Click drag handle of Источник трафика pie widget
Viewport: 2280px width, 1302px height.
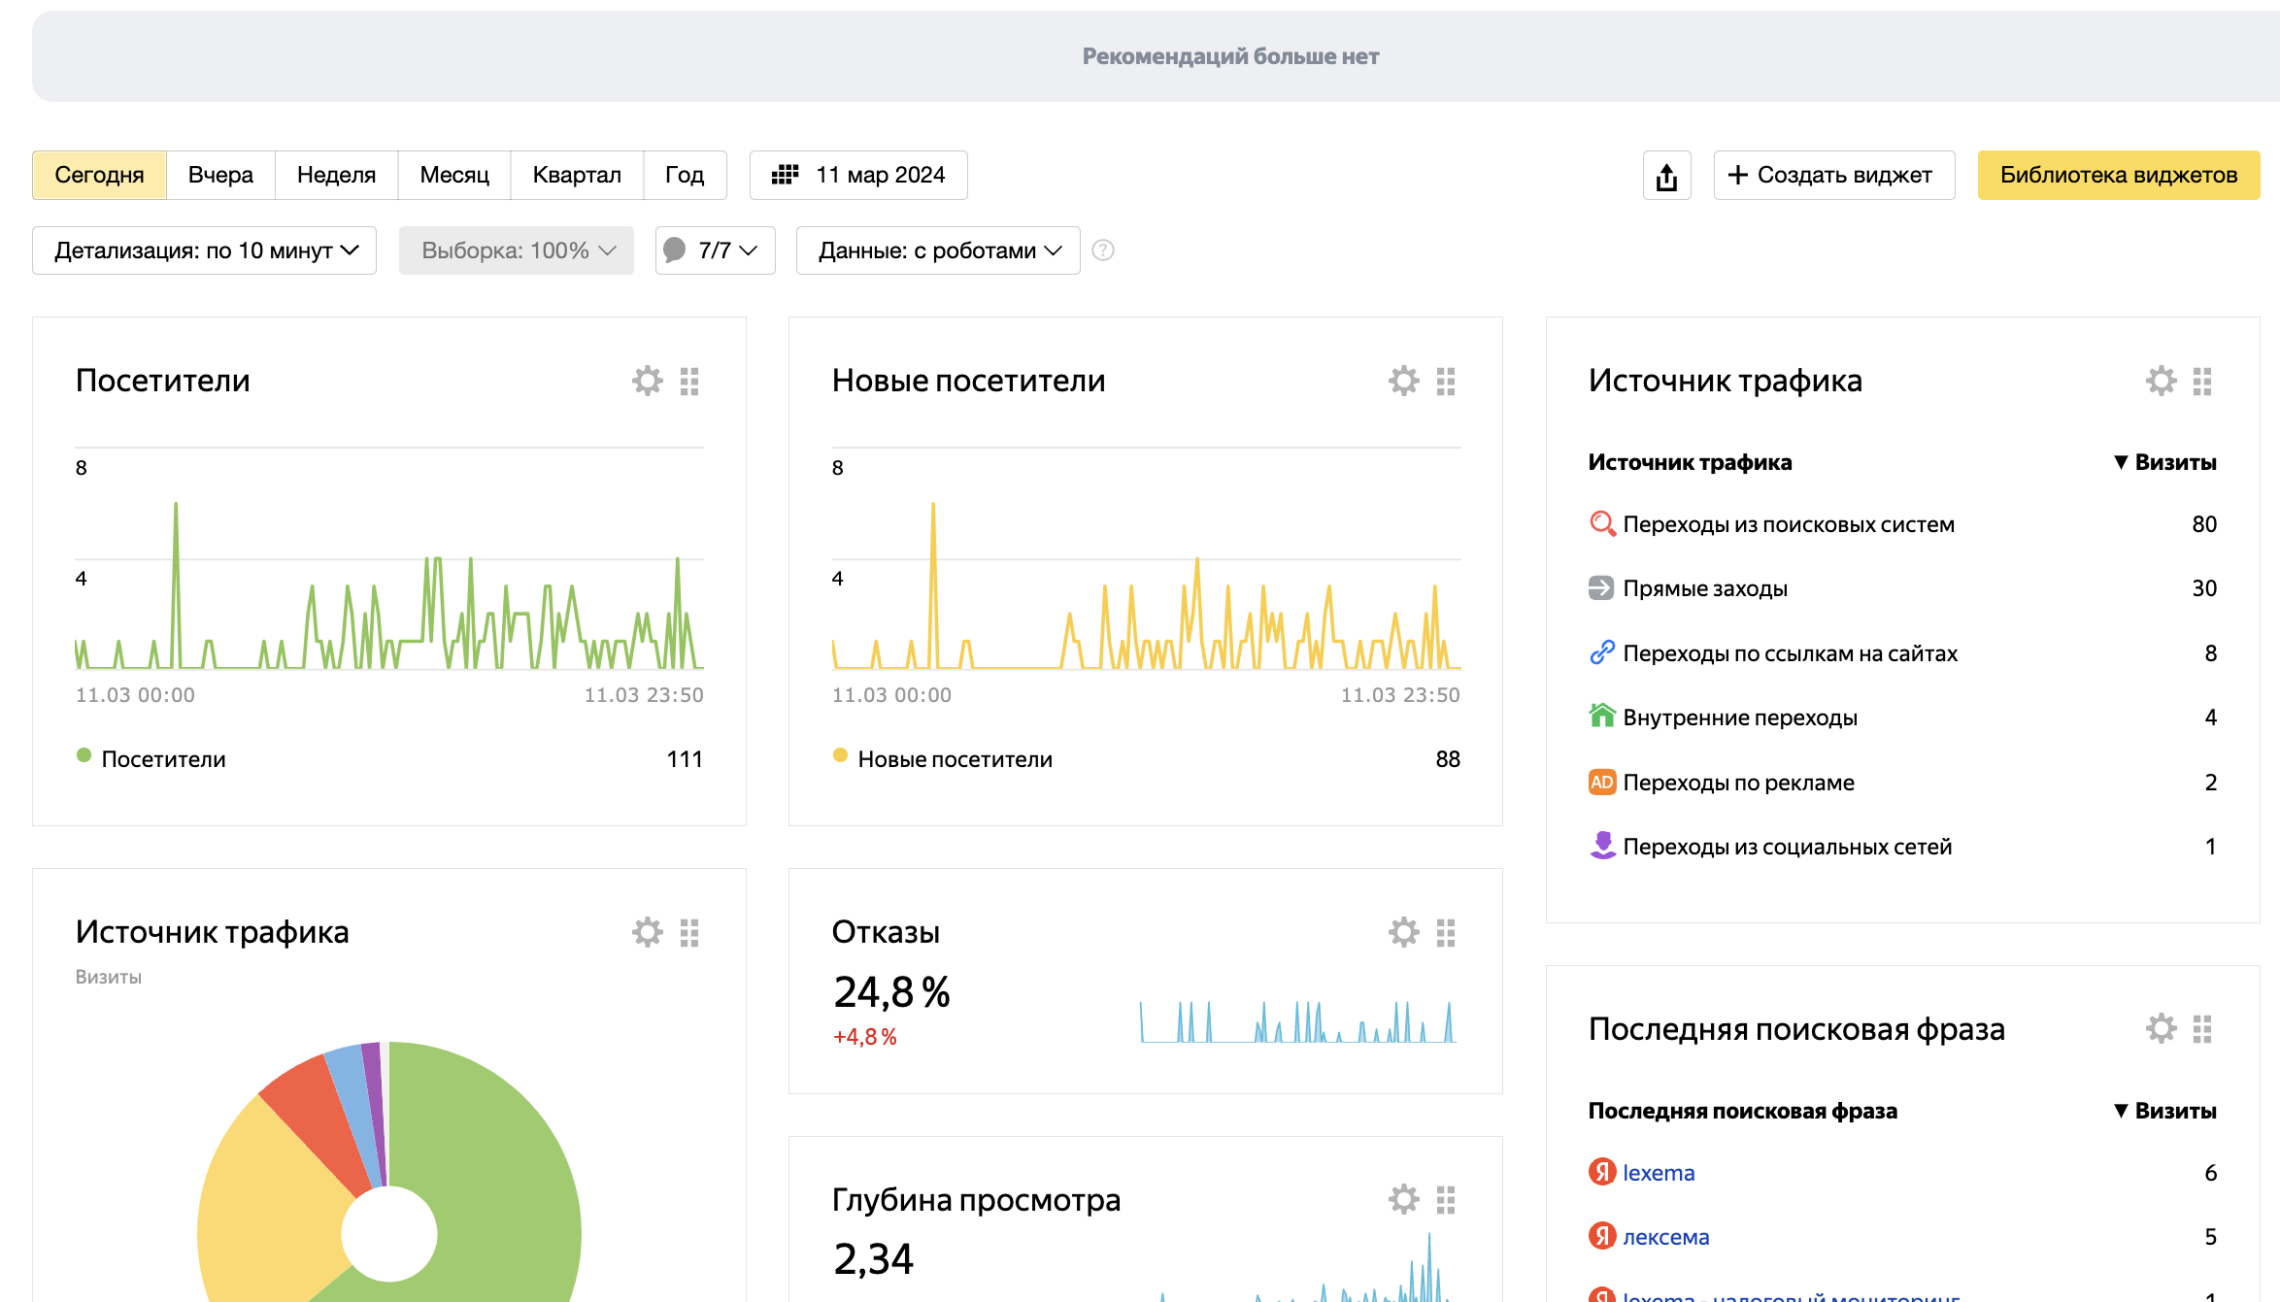(689, 933)
